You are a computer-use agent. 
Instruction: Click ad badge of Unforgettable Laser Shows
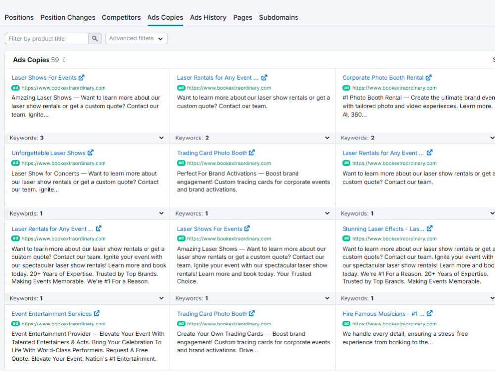pyautogui.click(x=15, y=163)
